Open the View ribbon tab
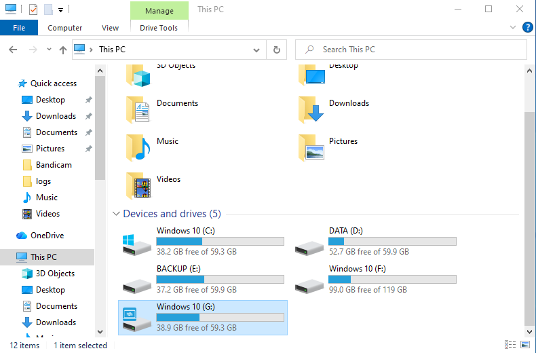 pyautogui.click(x=110, y=28)
